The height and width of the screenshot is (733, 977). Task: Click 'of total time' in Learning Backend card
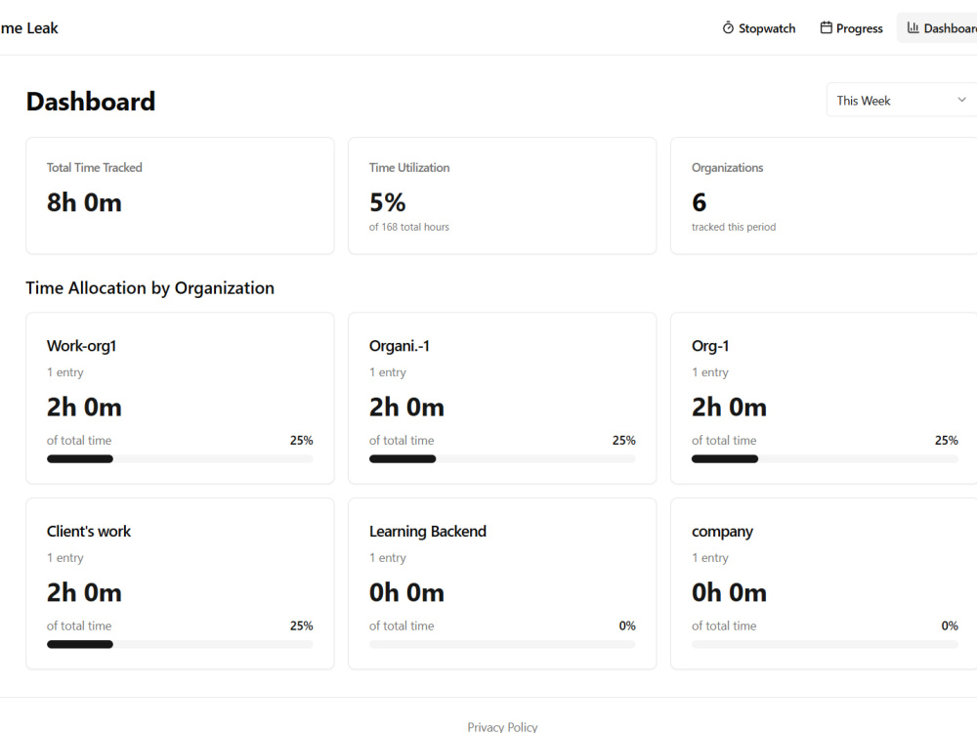point(402,625)
